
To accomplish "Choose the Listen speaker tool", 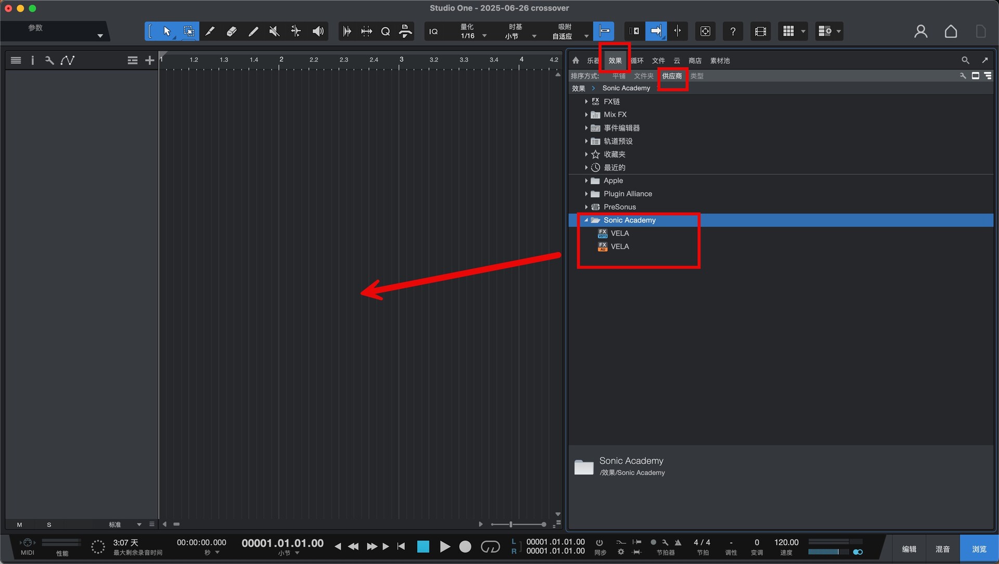I will [318, 31].
